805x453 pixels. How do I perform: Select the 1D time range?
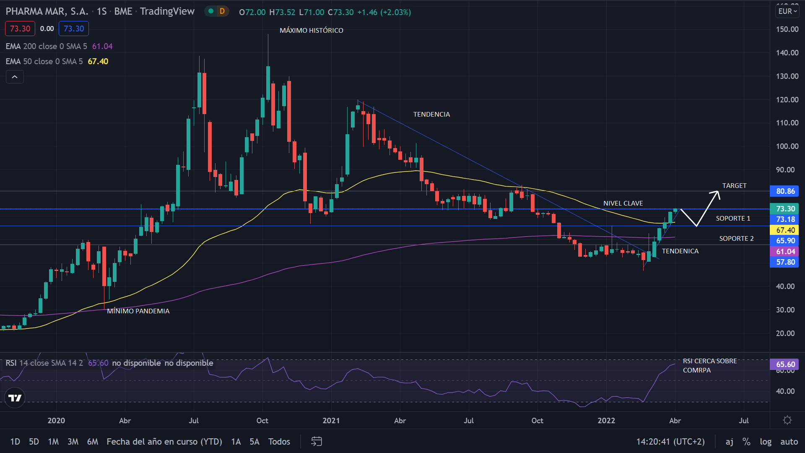15,441
